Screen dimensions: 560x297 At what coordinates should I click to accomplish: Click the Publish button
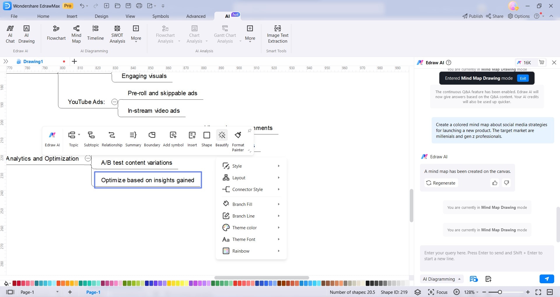click(x=473, y=16)
